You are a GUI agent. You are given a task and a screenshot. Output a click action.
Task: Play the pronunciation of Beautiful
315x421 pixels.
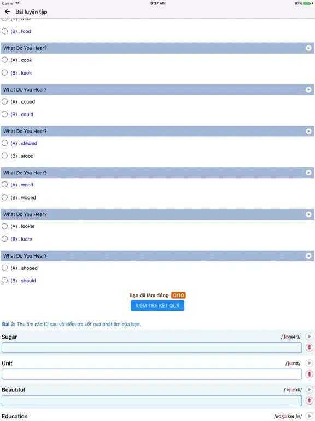click(309, 390)
